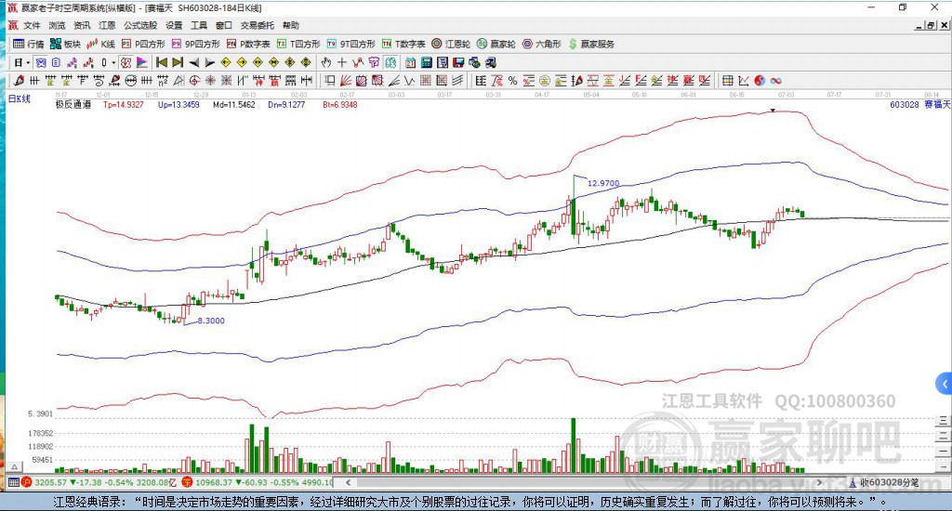Image resolution: width=952 pixels, height=511 pixels.
Task: Switch to K线 view
Action: click(100, 44)
